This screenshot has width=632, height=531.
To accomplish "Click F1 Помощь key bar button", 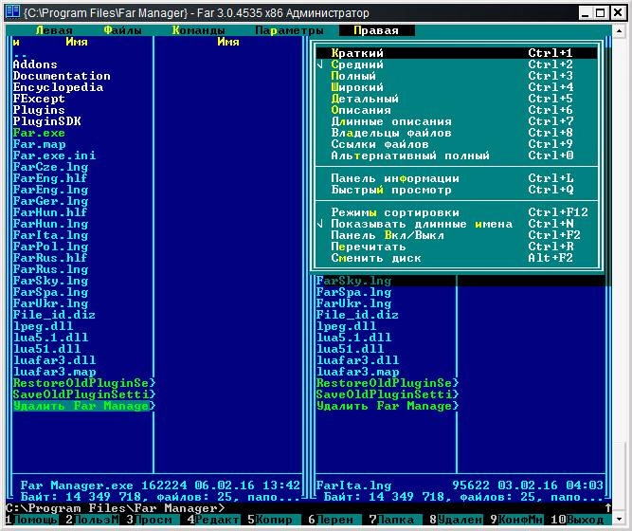I will click(32, 520).
